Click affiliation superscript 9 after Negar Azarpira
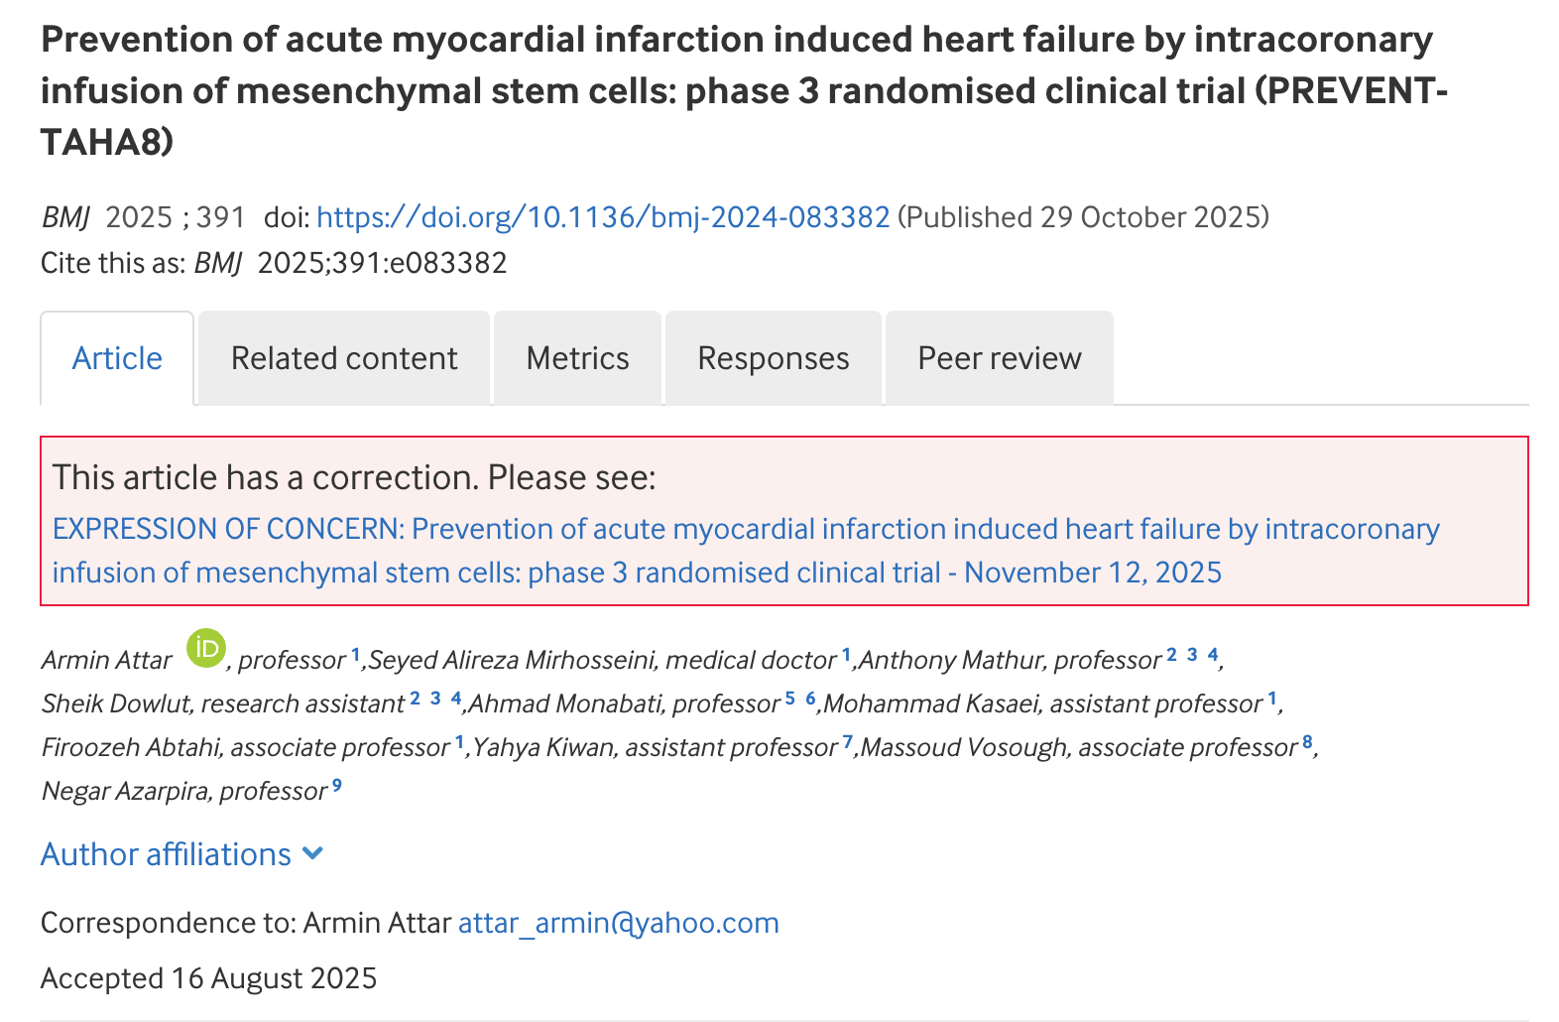This screenshot has height=1022, width=1559. coord(337,785)
